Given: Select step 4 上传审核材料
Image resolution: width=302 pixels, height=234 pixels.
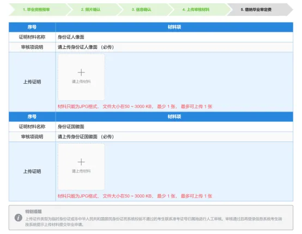Looking at the screenshot, I should [x=196, y=9].
